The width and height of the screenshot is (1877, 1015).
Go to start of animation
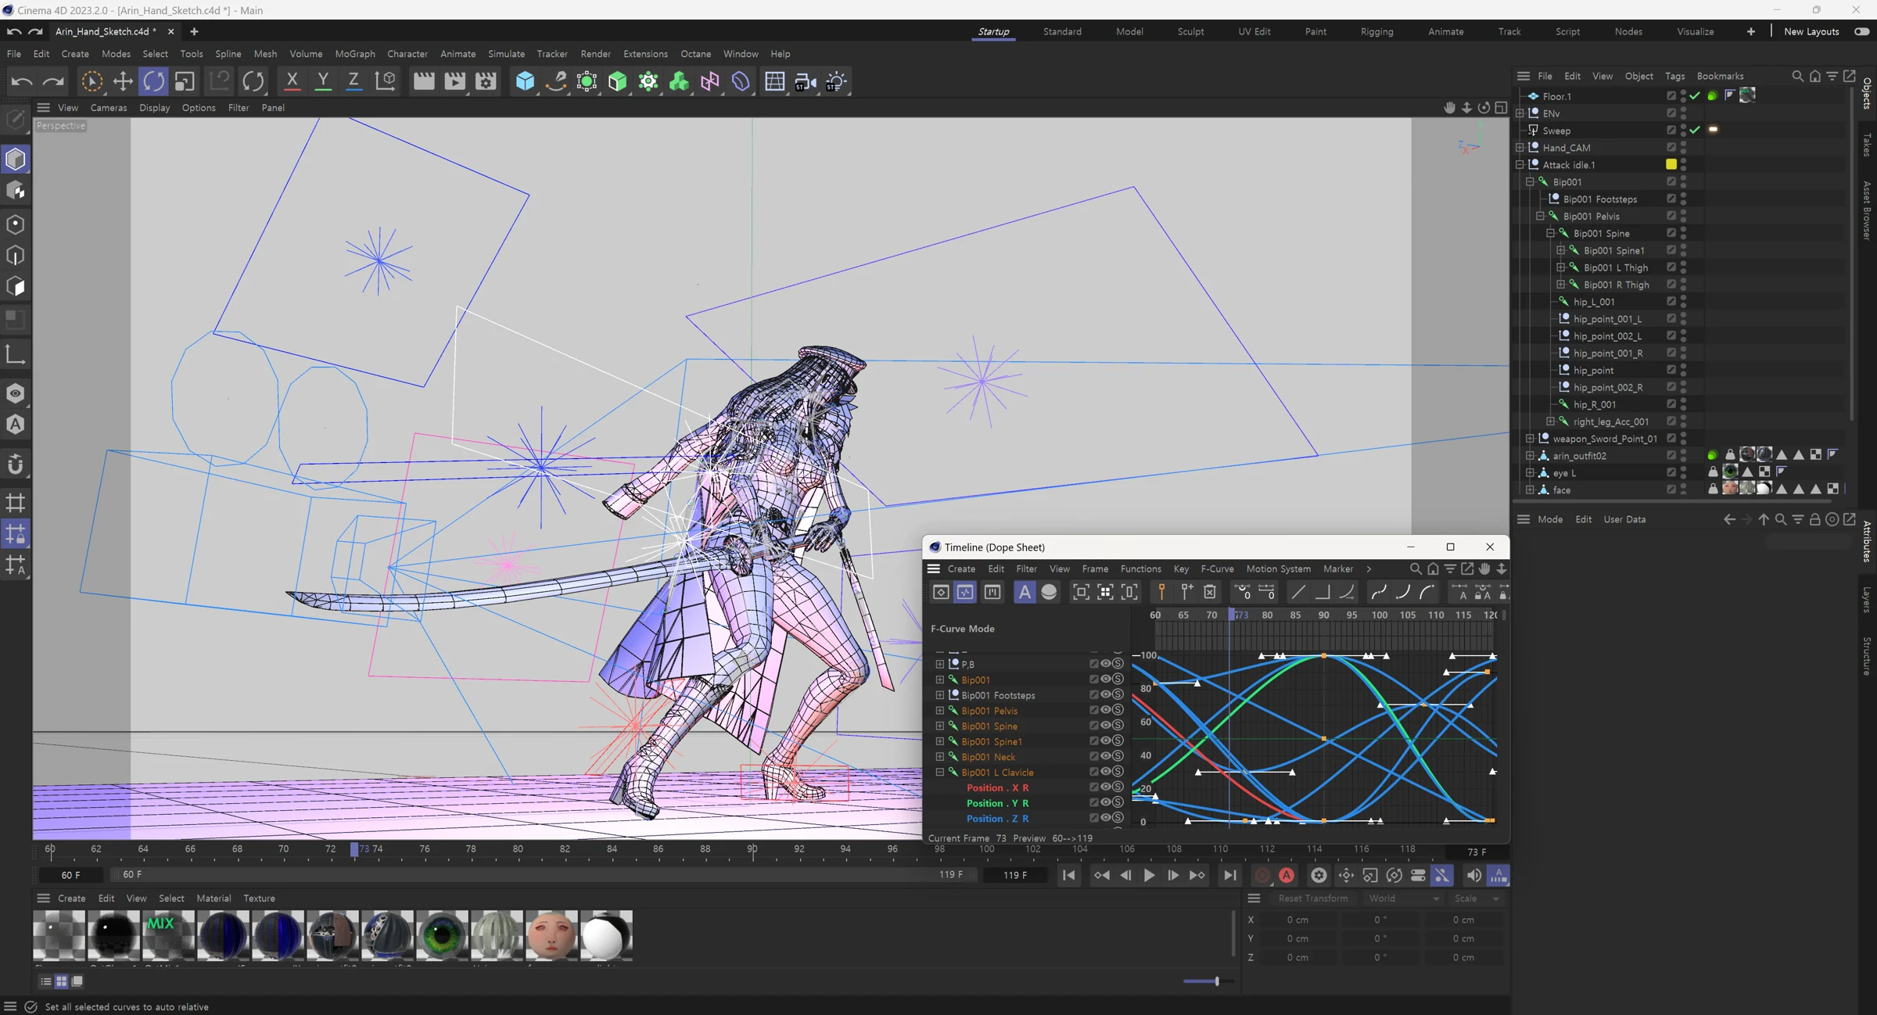click(1069, 875)
